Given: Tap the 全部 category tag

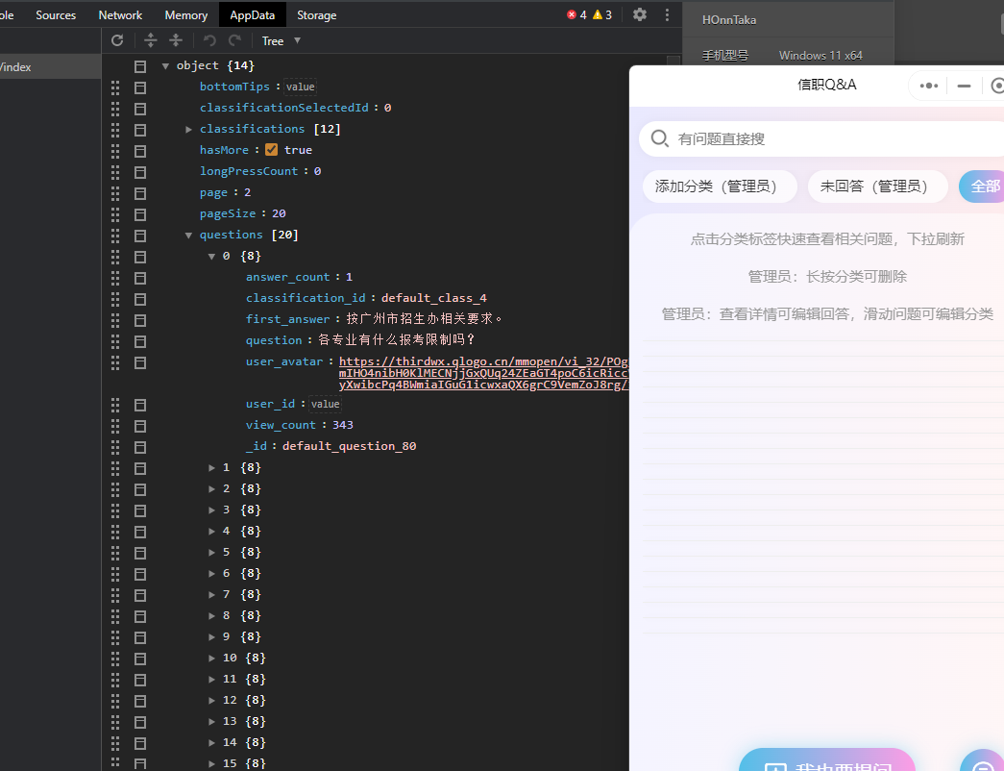Looking at the screenshot, I should 982,187.
